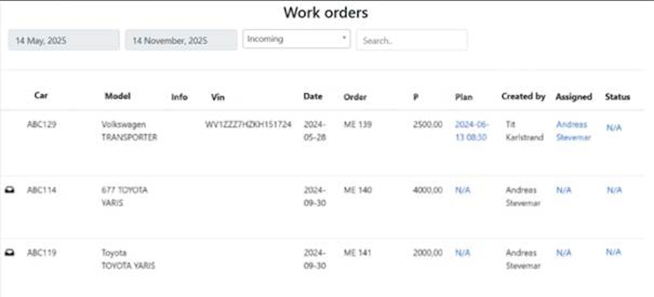The image size is (654, 297).
Task: Click the car icon beside ABC114
Action: pos(9,188)
